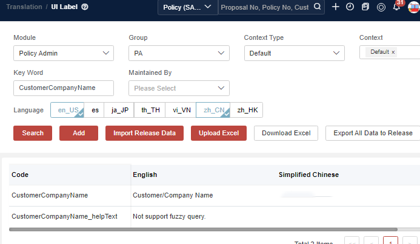Viewport: 420px width, 244px height.
Task: Click the search magnifier icon in top bar
Action: (x=317, y=7)
